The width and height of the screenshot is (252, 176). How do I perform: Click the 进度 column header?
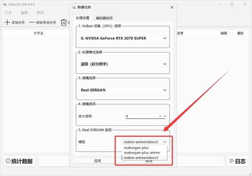(180, 33)
